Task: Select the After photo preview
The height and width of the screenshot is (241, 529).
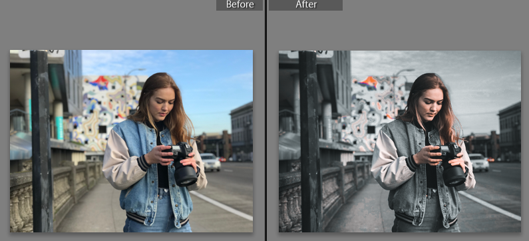Action: click(400, 141)
